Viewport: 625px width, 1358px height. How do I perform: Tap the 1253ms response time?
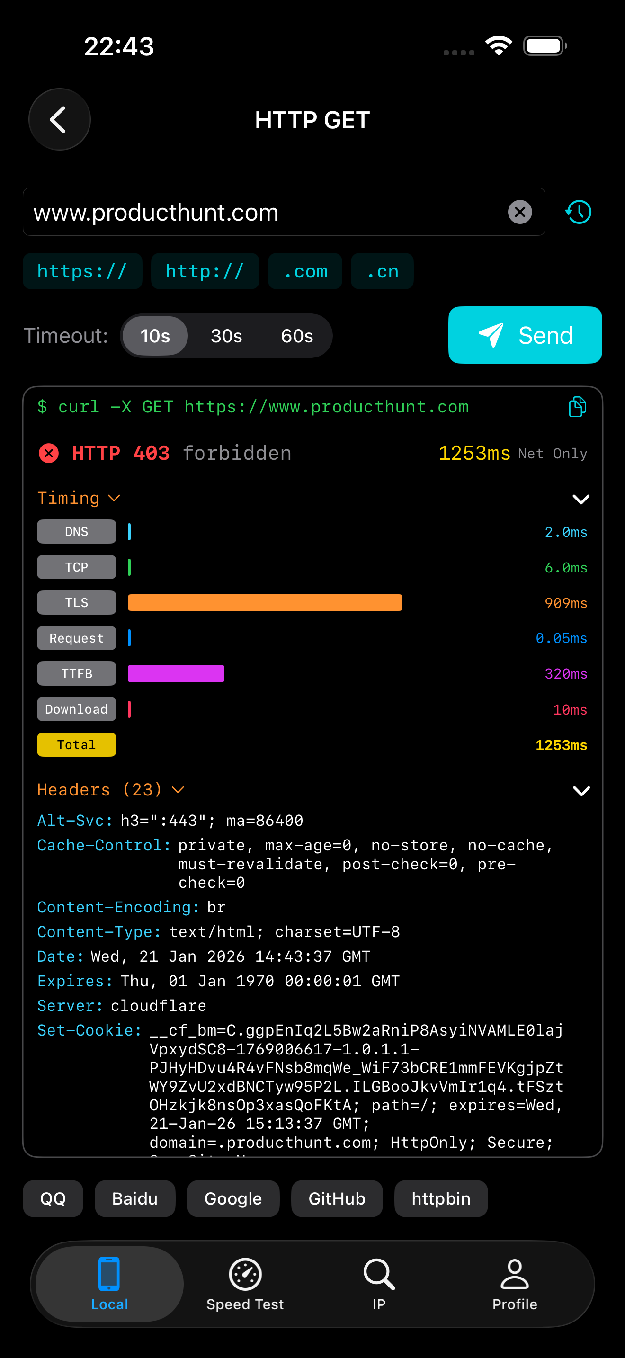click(474, 453)
